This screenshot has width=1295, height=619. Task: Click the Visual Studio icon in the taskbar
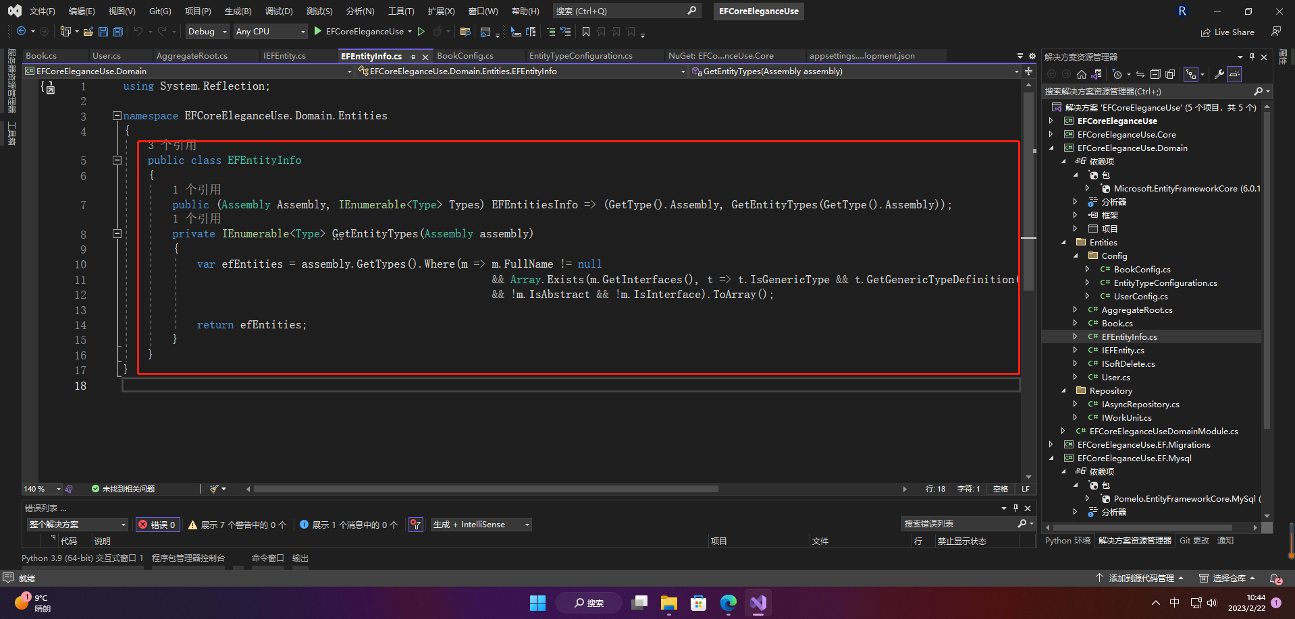click(758, 602)
